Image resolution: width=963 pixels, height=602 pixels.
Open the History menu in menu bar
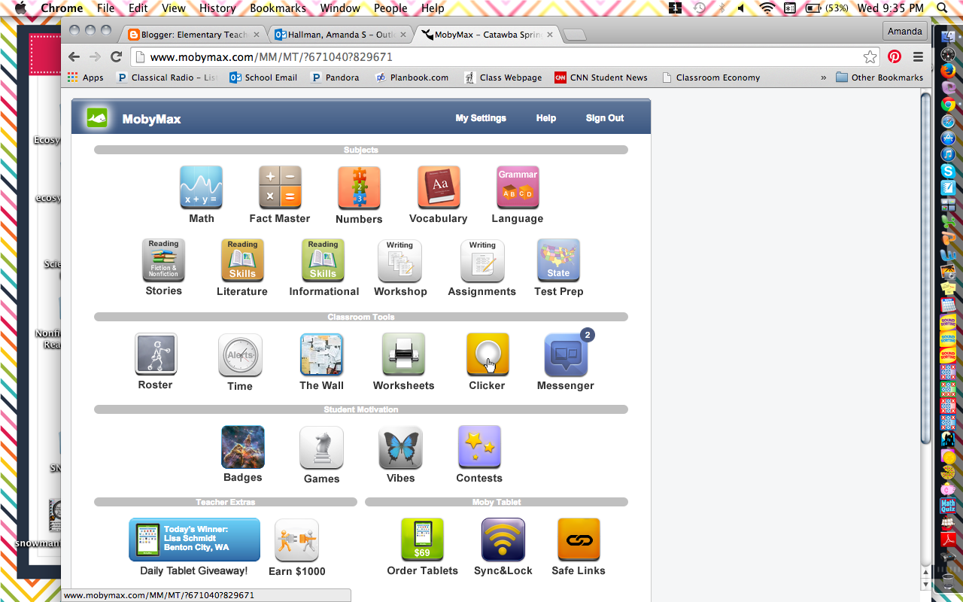pyautogui.click(x=217, y=8)
